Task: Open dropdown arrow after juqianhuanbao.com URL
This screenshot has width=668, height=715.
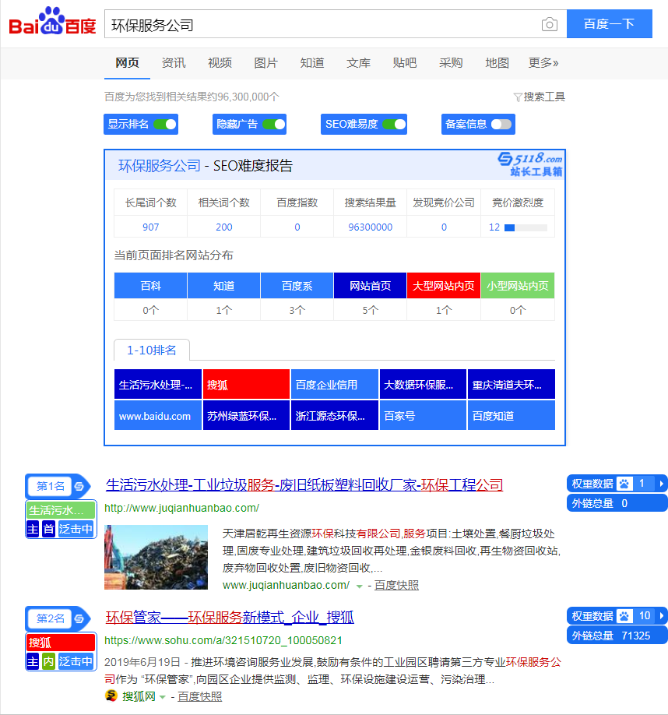Action: (359, 586)
